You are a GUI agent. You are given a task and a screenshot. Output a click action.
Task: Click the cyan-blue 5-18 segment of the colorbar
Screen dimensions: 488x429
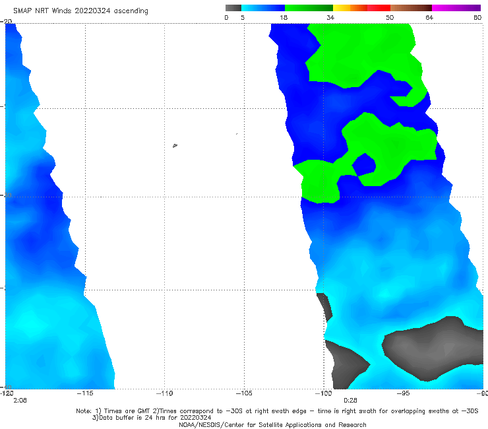pos(263,8)
